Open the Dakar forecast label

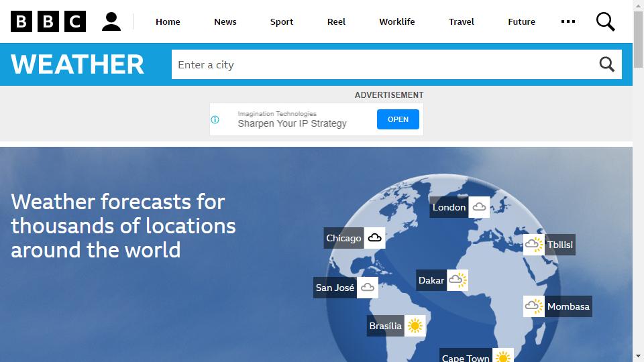click(431, 280)
